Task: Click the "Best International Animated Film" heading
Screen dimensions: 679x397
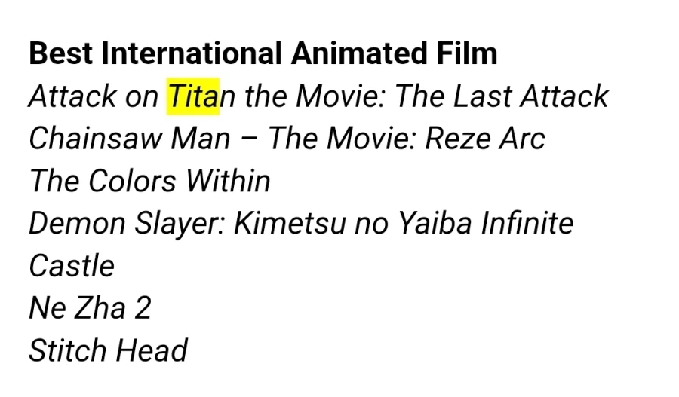Action: pyautogui.click(x=263, y=54)
